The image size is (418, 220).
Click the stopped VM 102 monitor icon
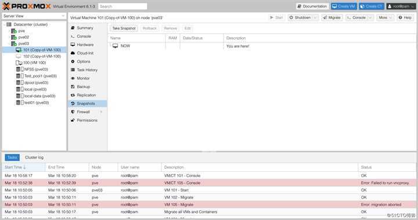coord(19,56)
